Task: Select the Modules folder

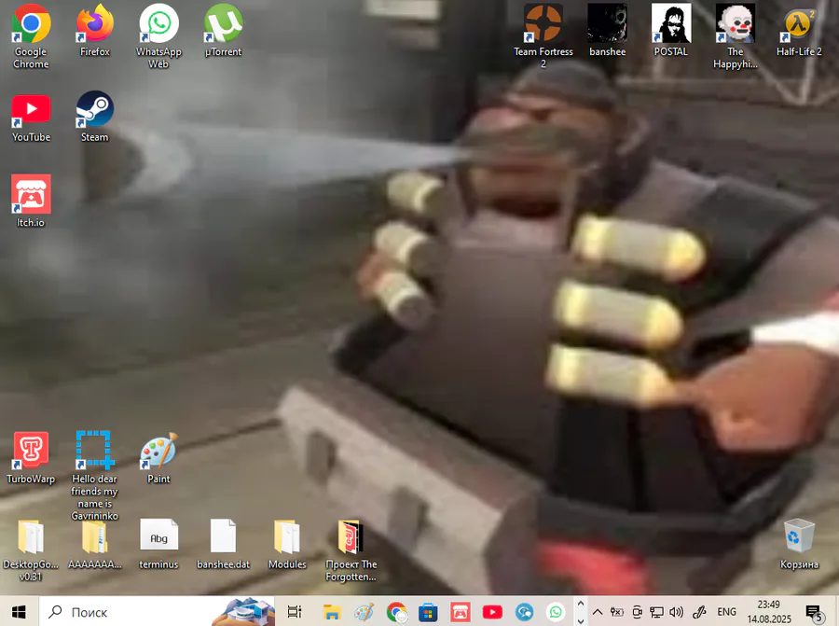Action: coord(287,544)
